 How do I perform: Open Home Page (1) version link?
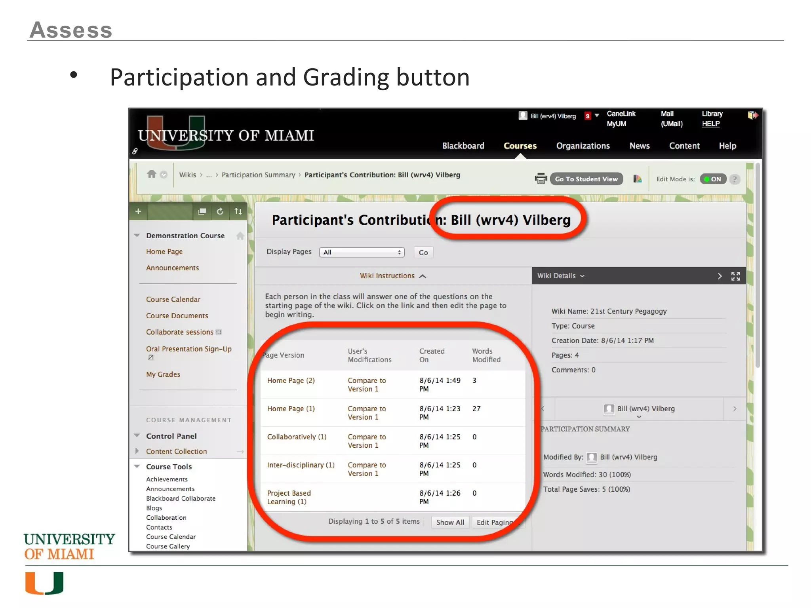(291, 408)
